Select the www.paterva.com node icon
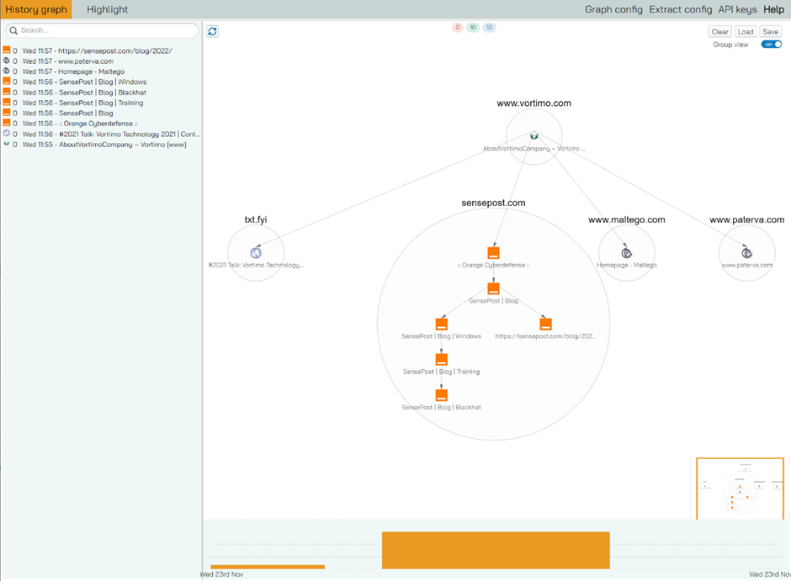The width and height of the screenshot is (791, 581). 746,252
